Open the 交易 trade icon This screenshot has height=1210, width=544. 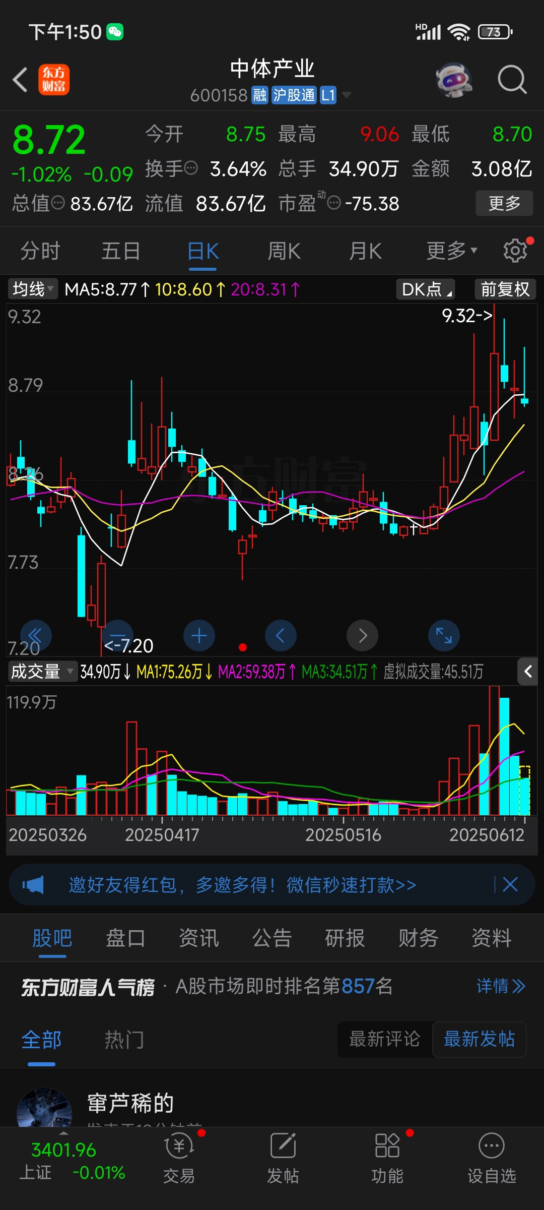pyautogui.click(x=179, y=1158)
